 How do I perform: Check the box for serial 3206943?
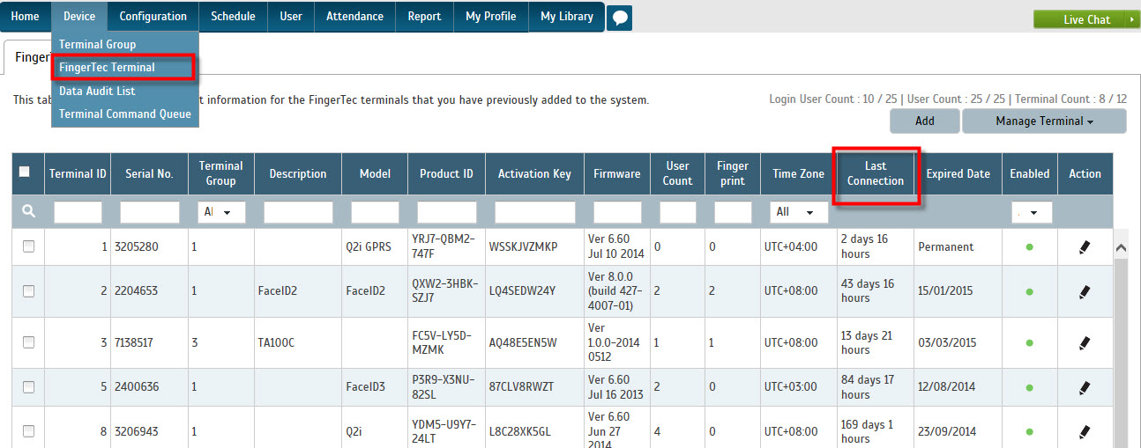pyautogui.click(x=28, y=431)
